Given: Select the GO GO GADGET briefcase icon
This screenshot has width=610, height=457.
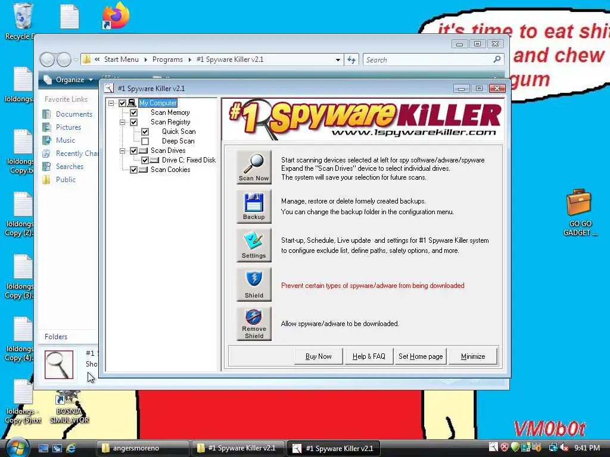Looking at the screenshot, I should (579, 212).
